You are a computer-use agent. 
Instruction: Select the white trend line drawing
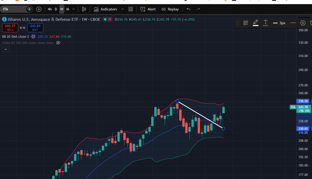pos(200,115)
